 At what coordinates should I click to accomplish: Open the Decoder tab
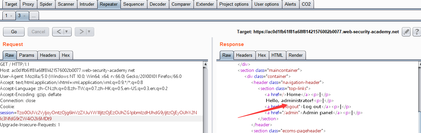point(157,4)
